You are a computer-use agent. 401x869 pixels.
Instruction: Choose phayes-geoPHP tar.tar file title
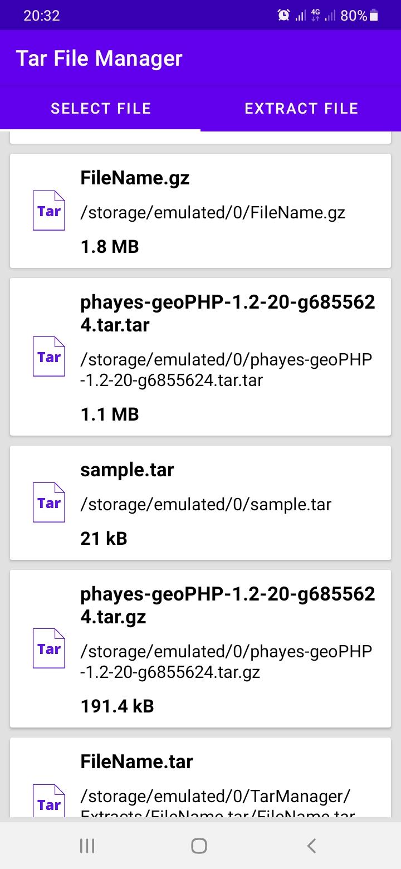click(227, 314)
